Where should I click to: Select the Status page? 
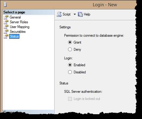[x=14, y=36]
